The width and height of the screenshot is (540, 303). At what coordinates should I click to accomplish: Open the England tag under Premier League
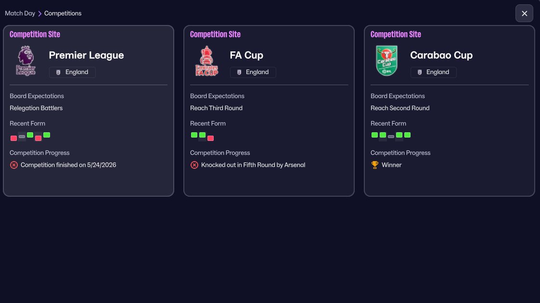pos(72,72)
